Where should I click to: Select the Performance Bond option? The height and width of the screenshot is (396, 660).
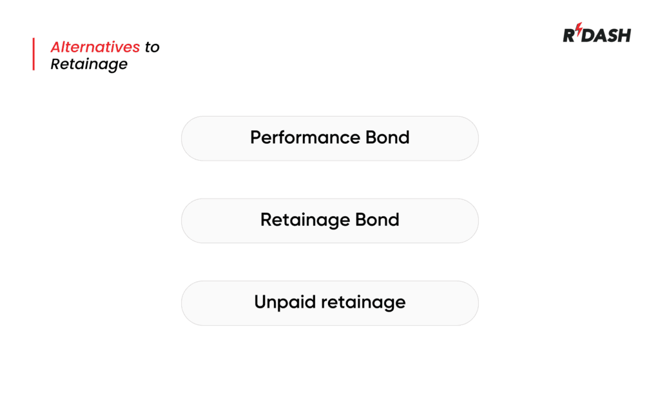(329, 138)
